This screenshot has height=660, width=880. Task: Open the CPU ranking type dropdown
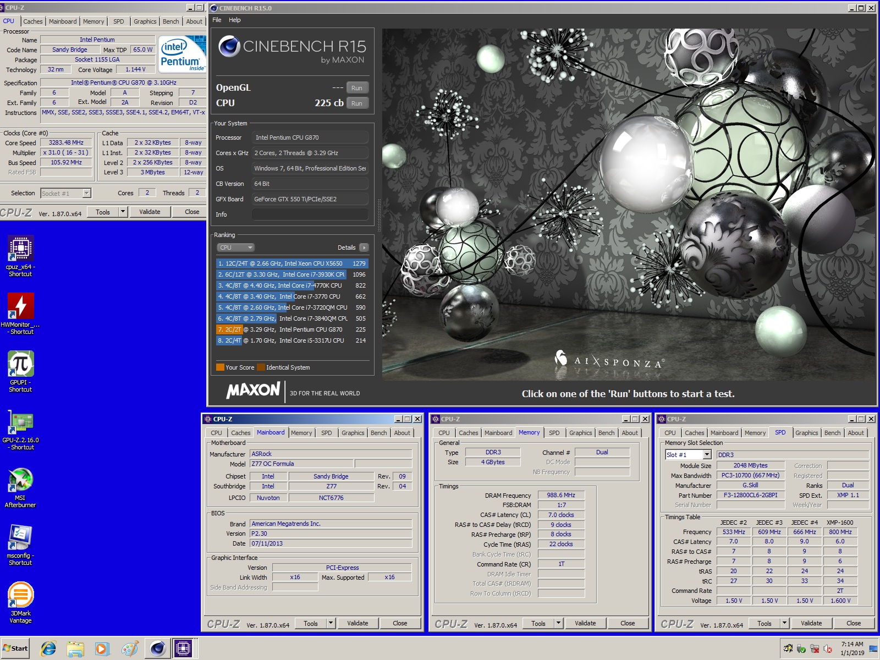point(235,248)
